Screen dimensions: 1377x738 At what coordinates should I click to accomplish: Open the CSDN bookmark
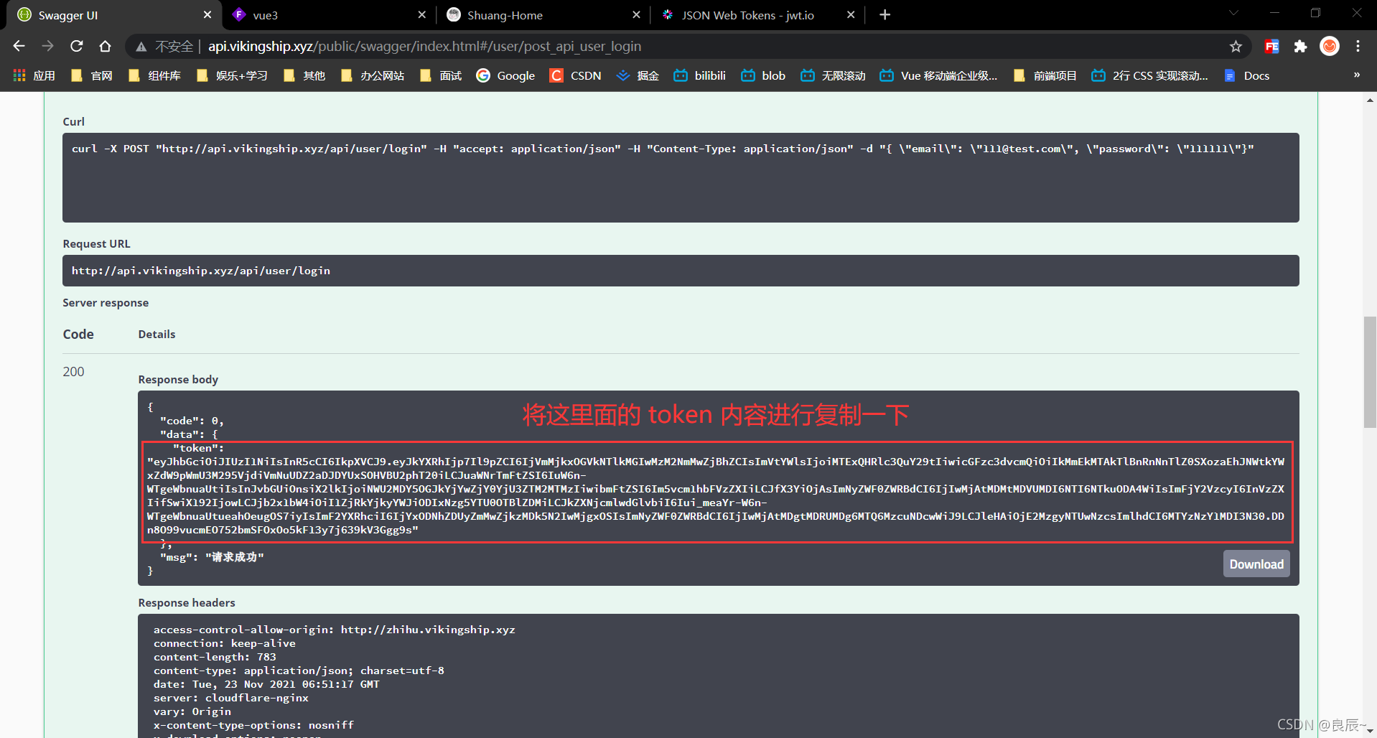point(576,75)
